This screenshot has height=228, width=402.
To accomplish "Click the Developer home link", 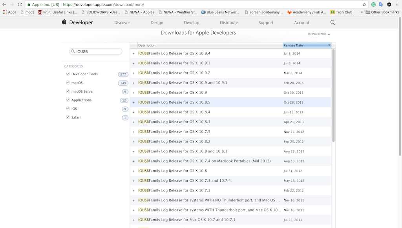I will (81, 22).
